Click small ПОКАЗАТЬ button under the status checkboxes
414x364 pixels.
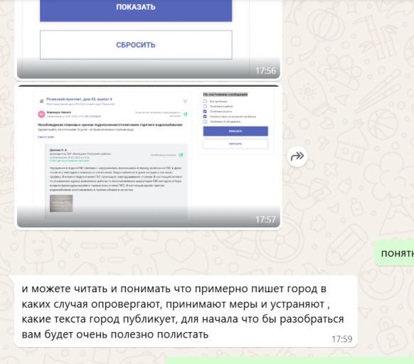(235, 132)
